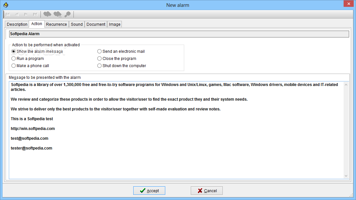Click the tester@softpedia.com text line
356x200 pixels.
click(x=31, y=148)
